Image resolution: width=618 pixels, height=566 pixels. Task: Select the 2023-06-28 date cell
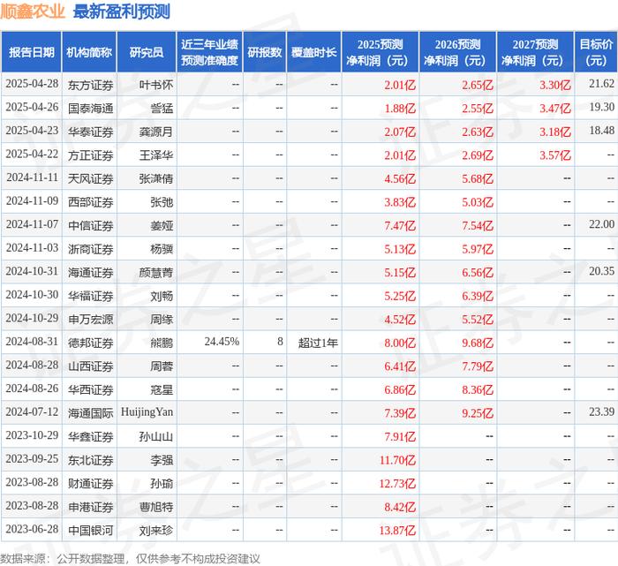32,529
